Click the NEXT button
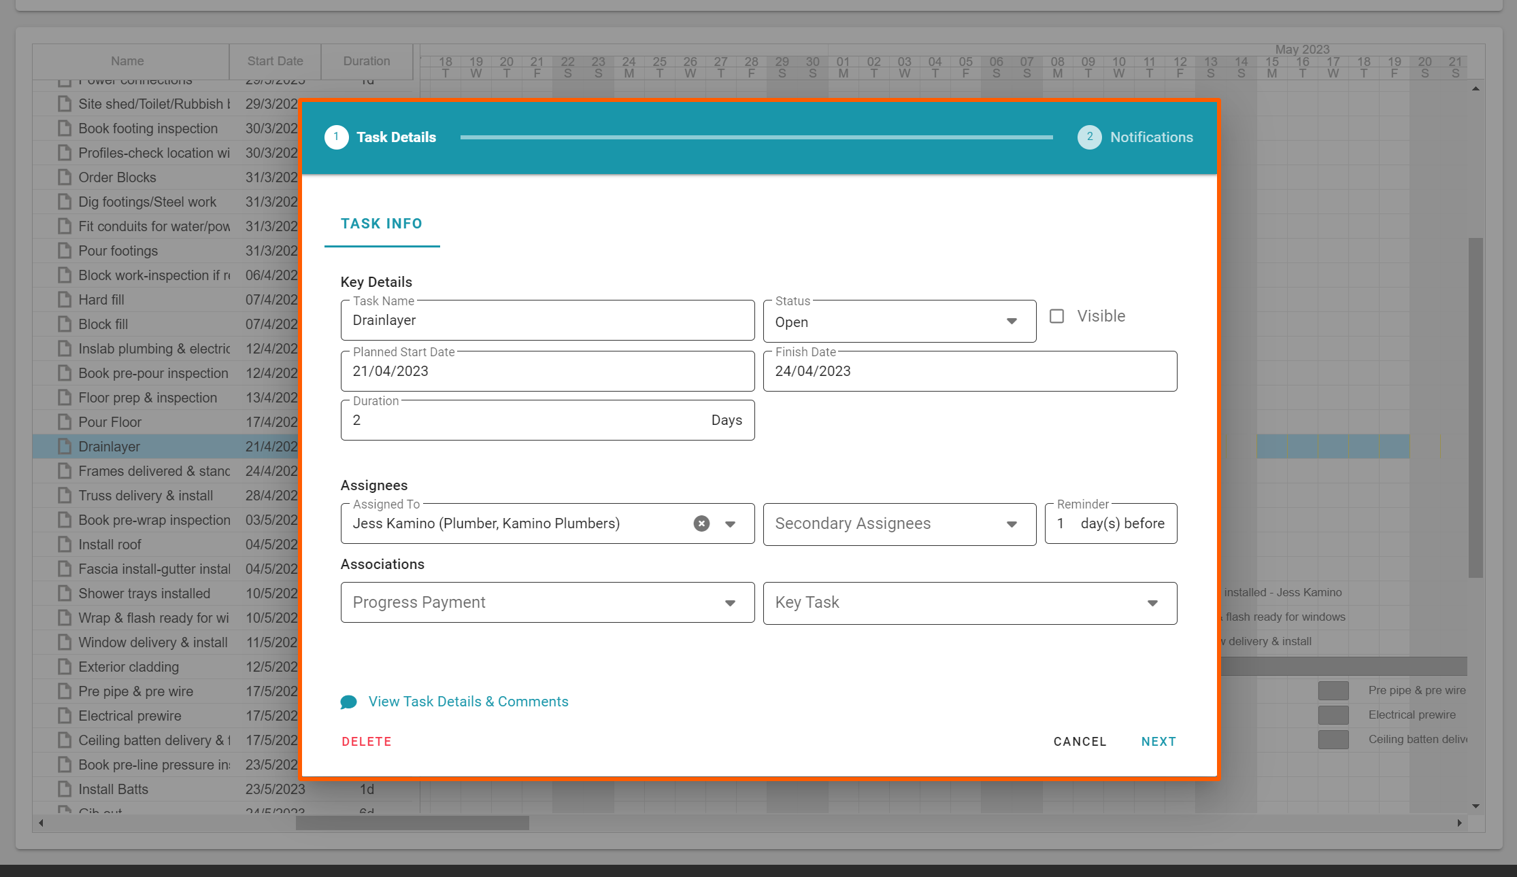Viewport: 1517px width, 877px height. (1158, 742)
